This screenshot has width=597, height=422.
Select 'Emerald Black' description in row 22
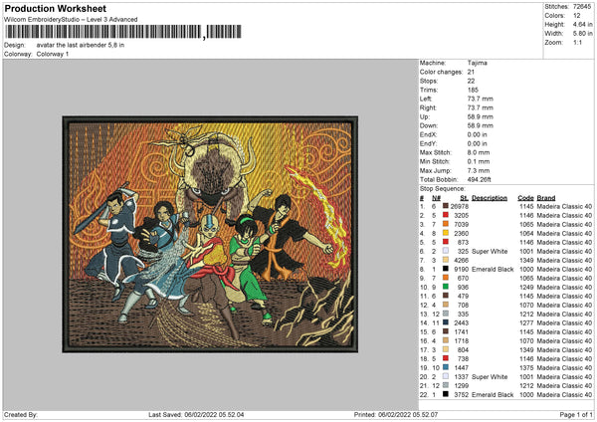(493, 394)
